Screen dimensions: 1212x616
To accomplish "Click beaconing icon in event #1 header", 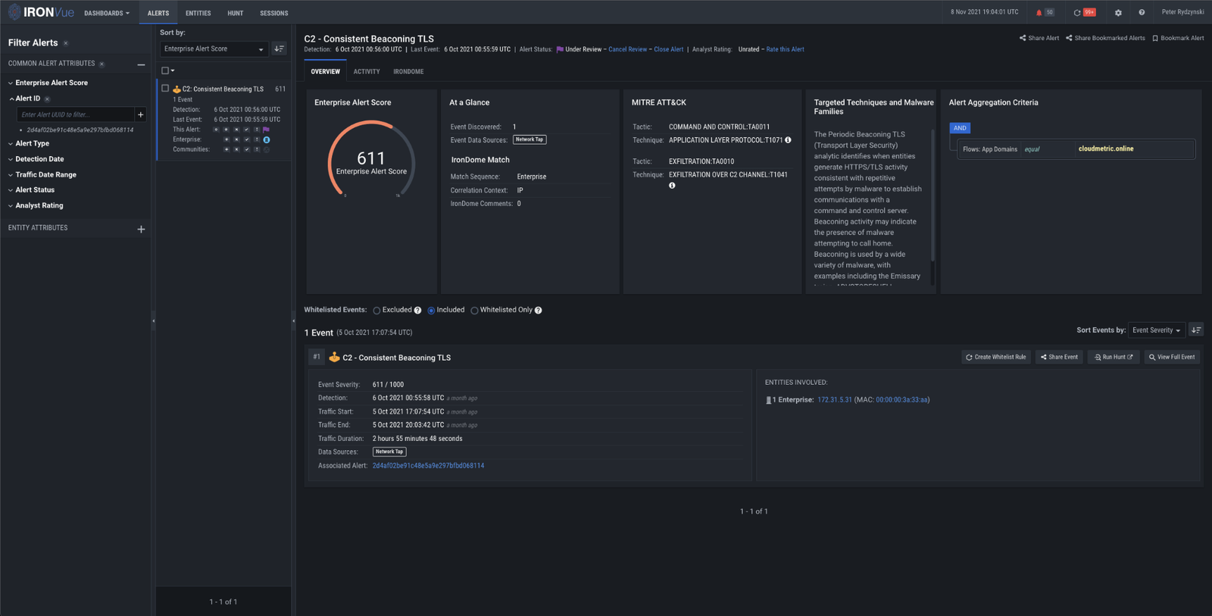I will pyautogui.click(x=334, y=357).
